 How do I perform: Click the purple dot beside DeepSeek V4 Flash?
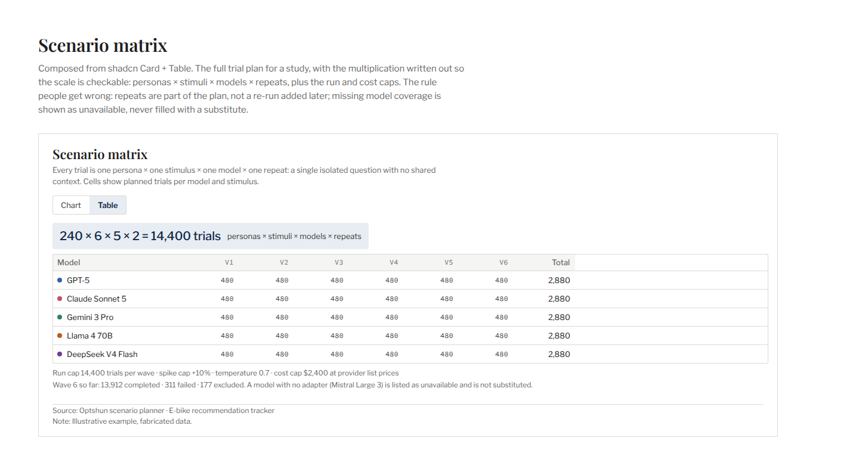[60, 354]
